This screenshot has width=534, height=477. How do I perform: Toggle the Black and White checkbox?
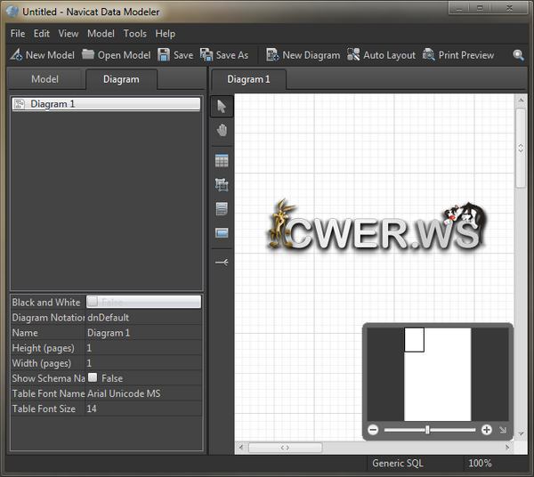93,302
